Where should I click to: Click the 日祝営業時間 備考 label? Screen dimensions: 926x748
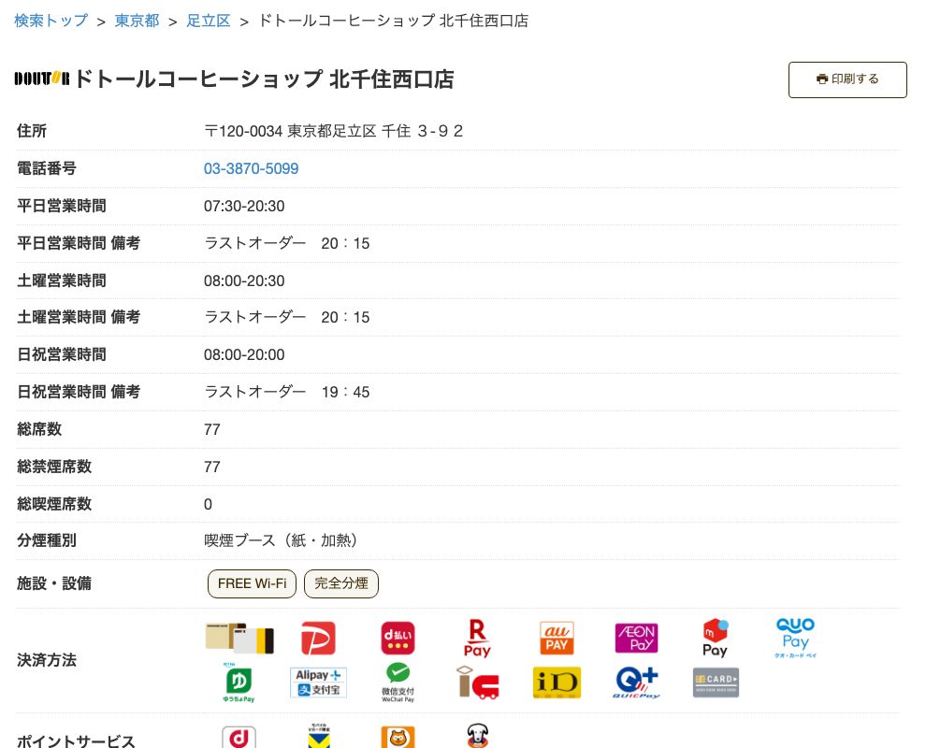[x=79, y=392]
